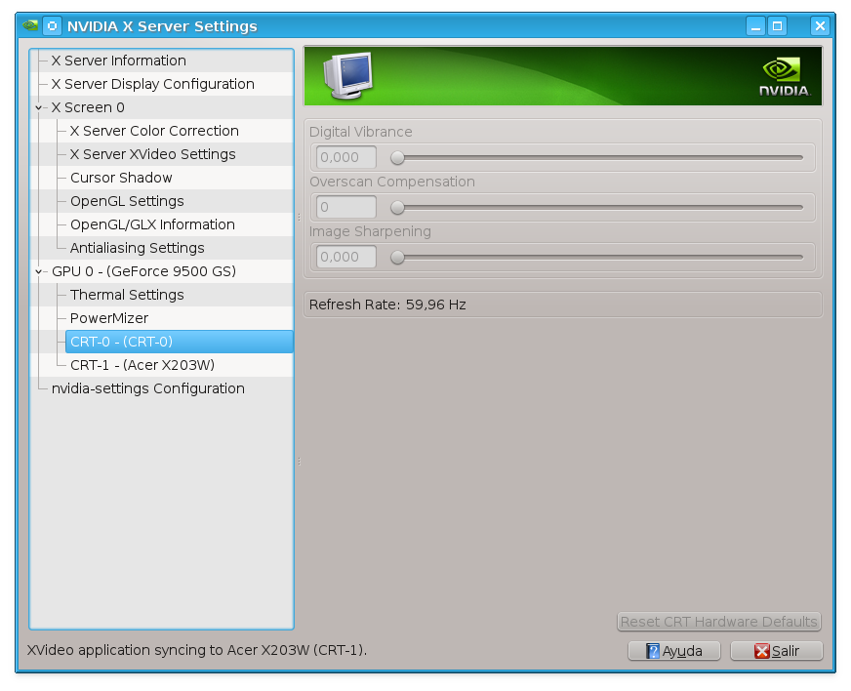Click the Overscan Compensation value field
Viewport: 851px width, 691px height.
tap(346, 207)
